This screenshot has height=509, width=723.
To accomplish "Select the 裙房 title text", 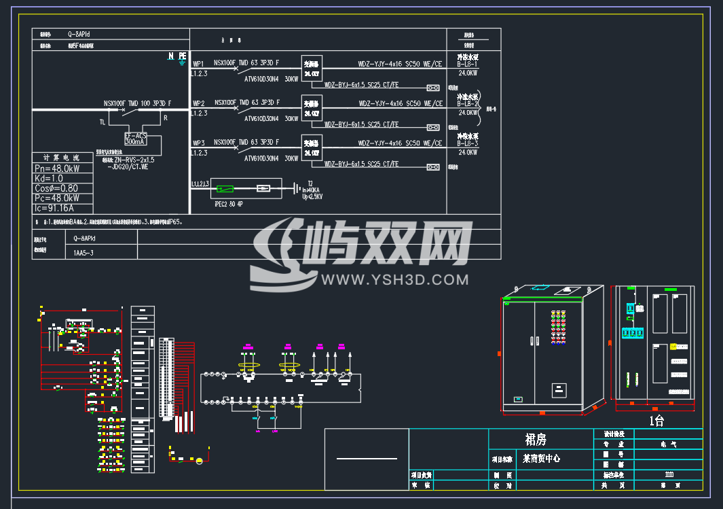I will coord(536,439).
